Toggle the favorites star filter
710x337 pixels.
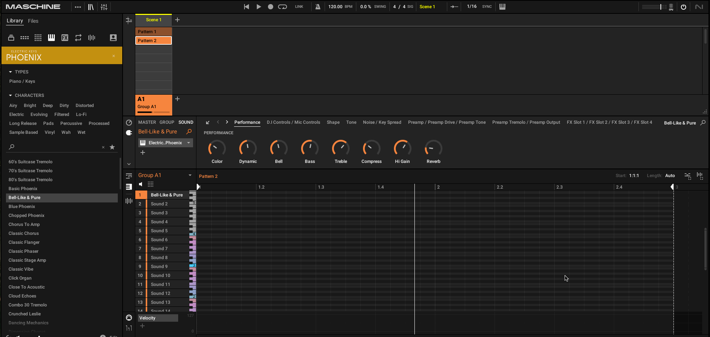click(112, 147)
